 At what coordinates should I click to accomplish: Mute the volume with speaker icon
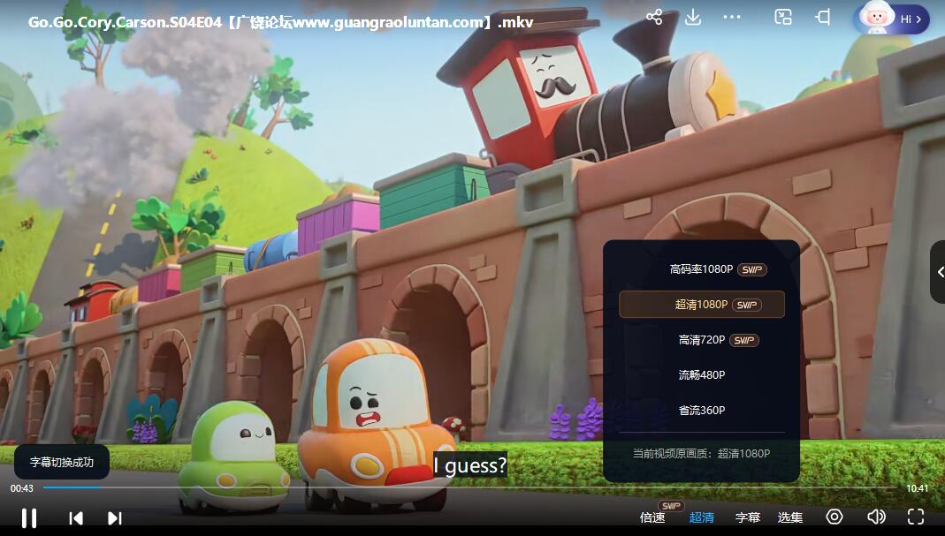tap(876, 517)
